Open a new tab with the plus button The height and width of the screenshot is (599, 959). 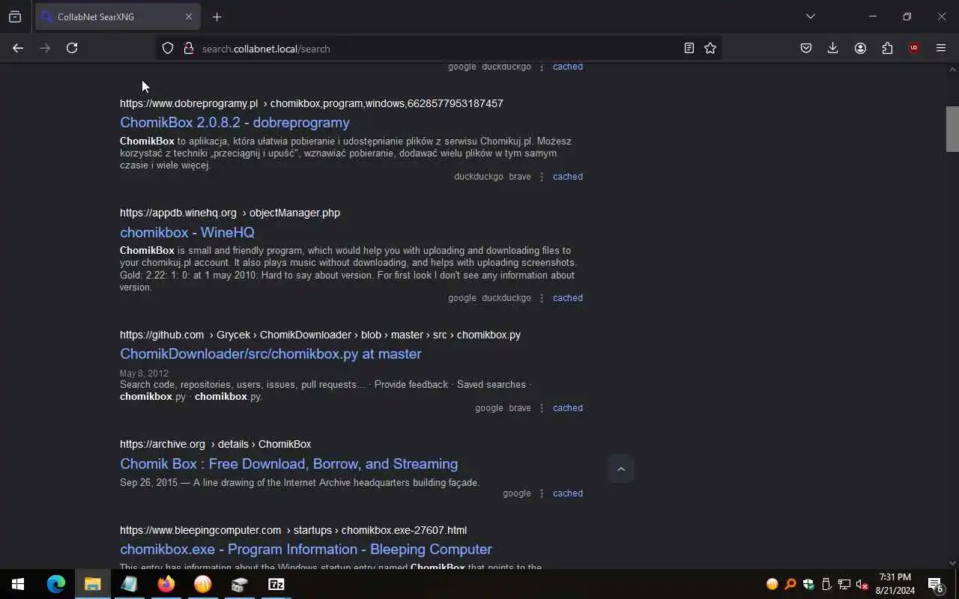point(217,16)
